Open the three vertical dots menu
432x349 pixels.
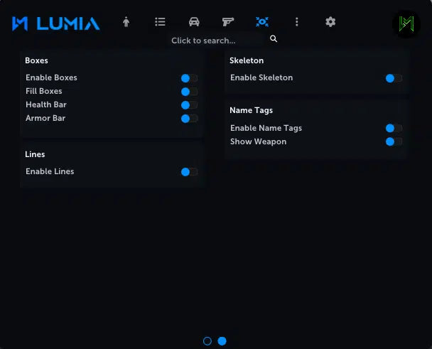296,22
